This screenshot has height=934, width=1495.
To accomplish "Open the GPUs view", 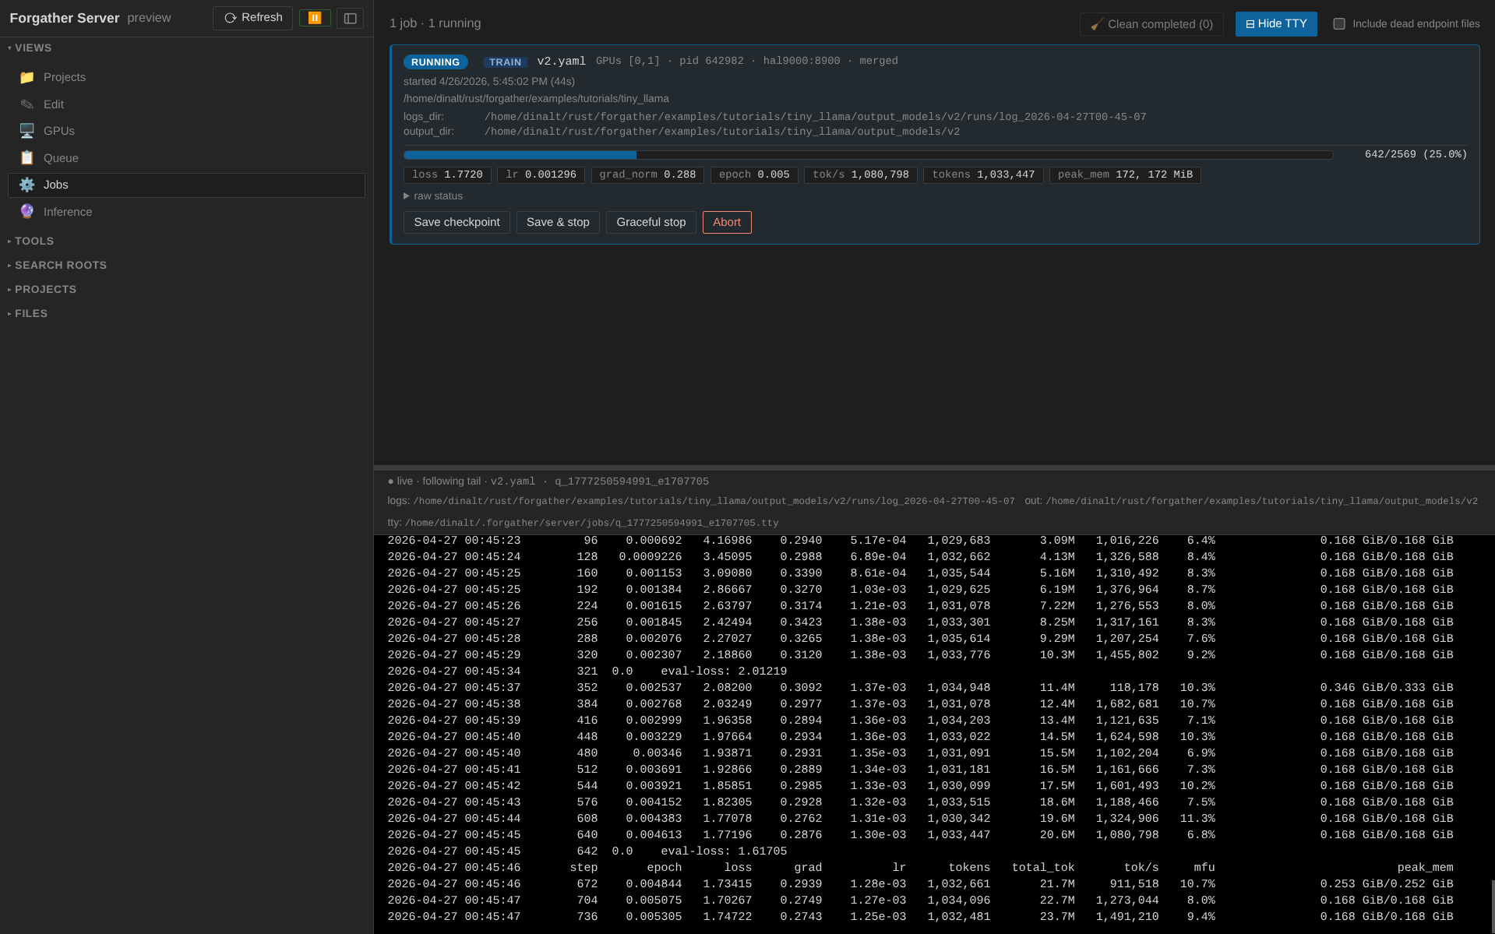I will (186, 131).
